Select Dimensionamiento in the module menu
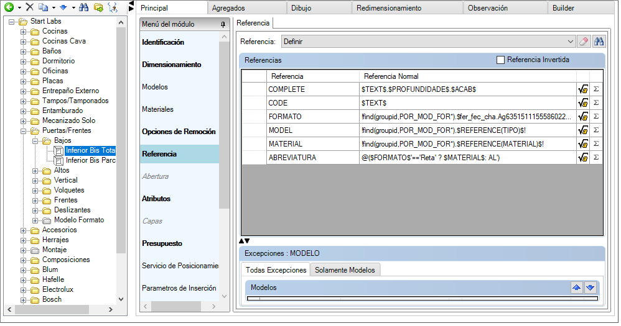 tap(172, 65)
